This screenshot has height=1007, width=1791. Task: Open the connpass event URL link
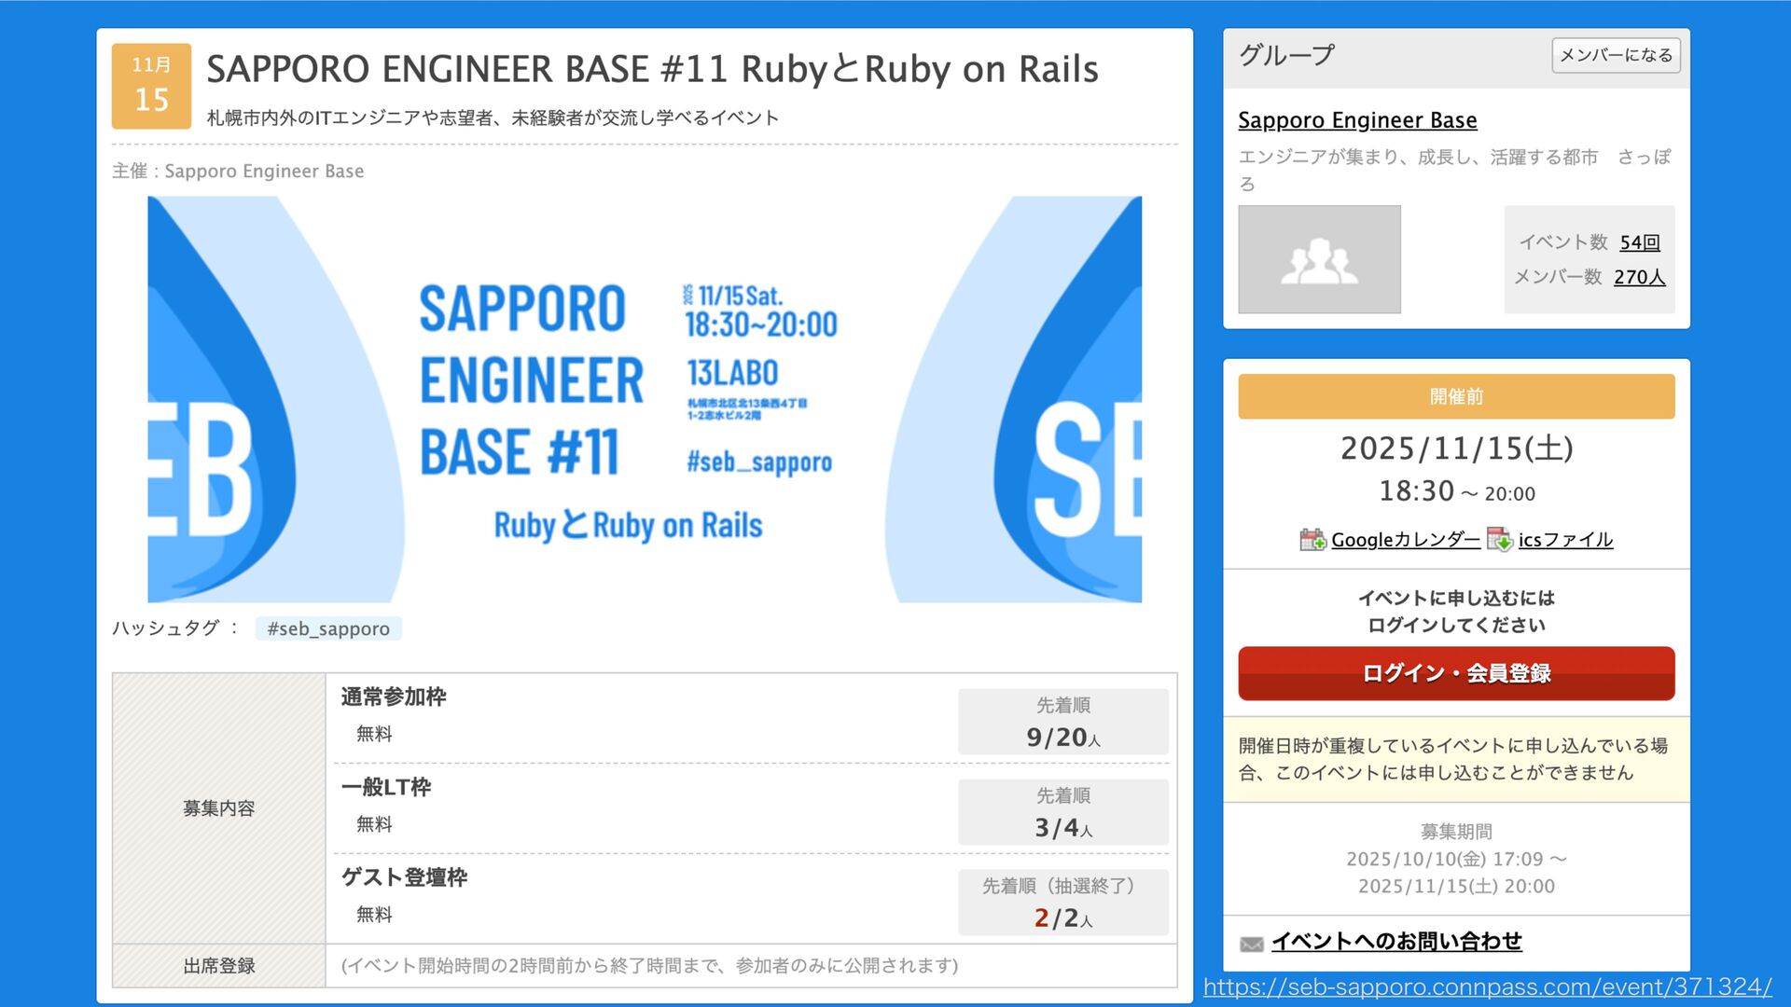(1487, 986)
